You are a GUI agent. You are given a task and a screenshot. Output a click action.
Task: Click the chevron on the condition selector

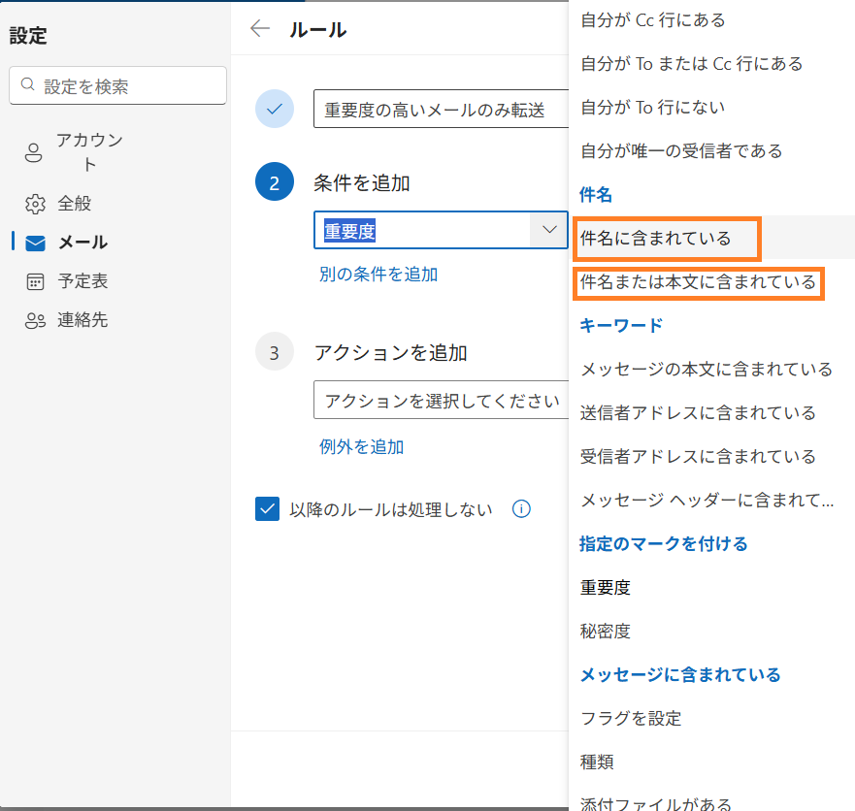pos(549,230)
